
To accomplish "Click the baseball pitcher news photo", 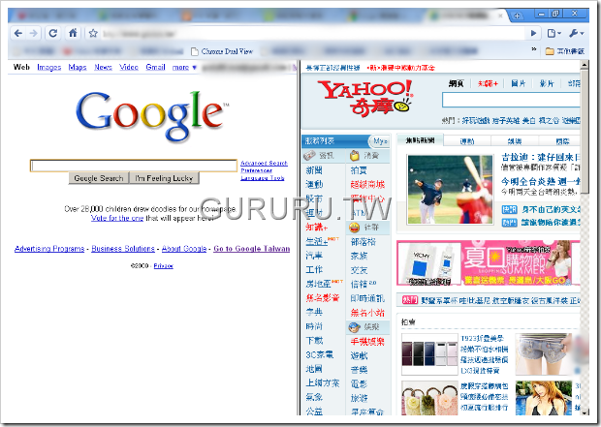I will point(450,190).
